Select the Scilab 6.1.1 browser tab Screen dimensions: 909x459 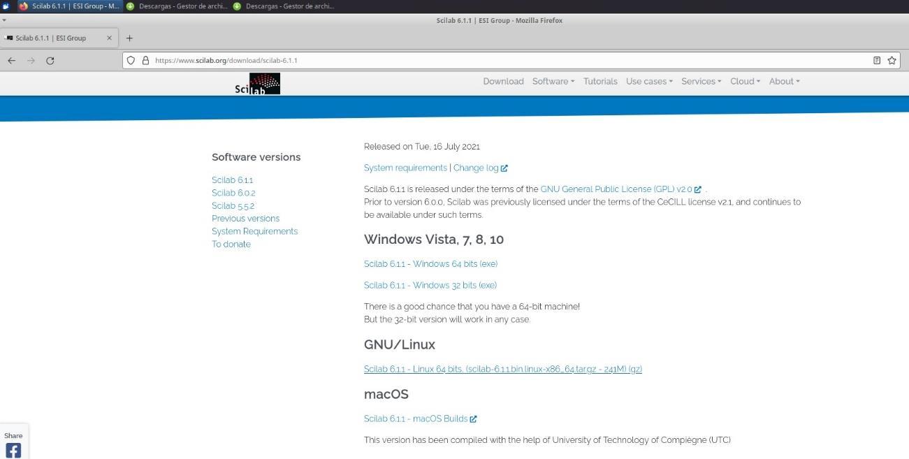point(59,38)
